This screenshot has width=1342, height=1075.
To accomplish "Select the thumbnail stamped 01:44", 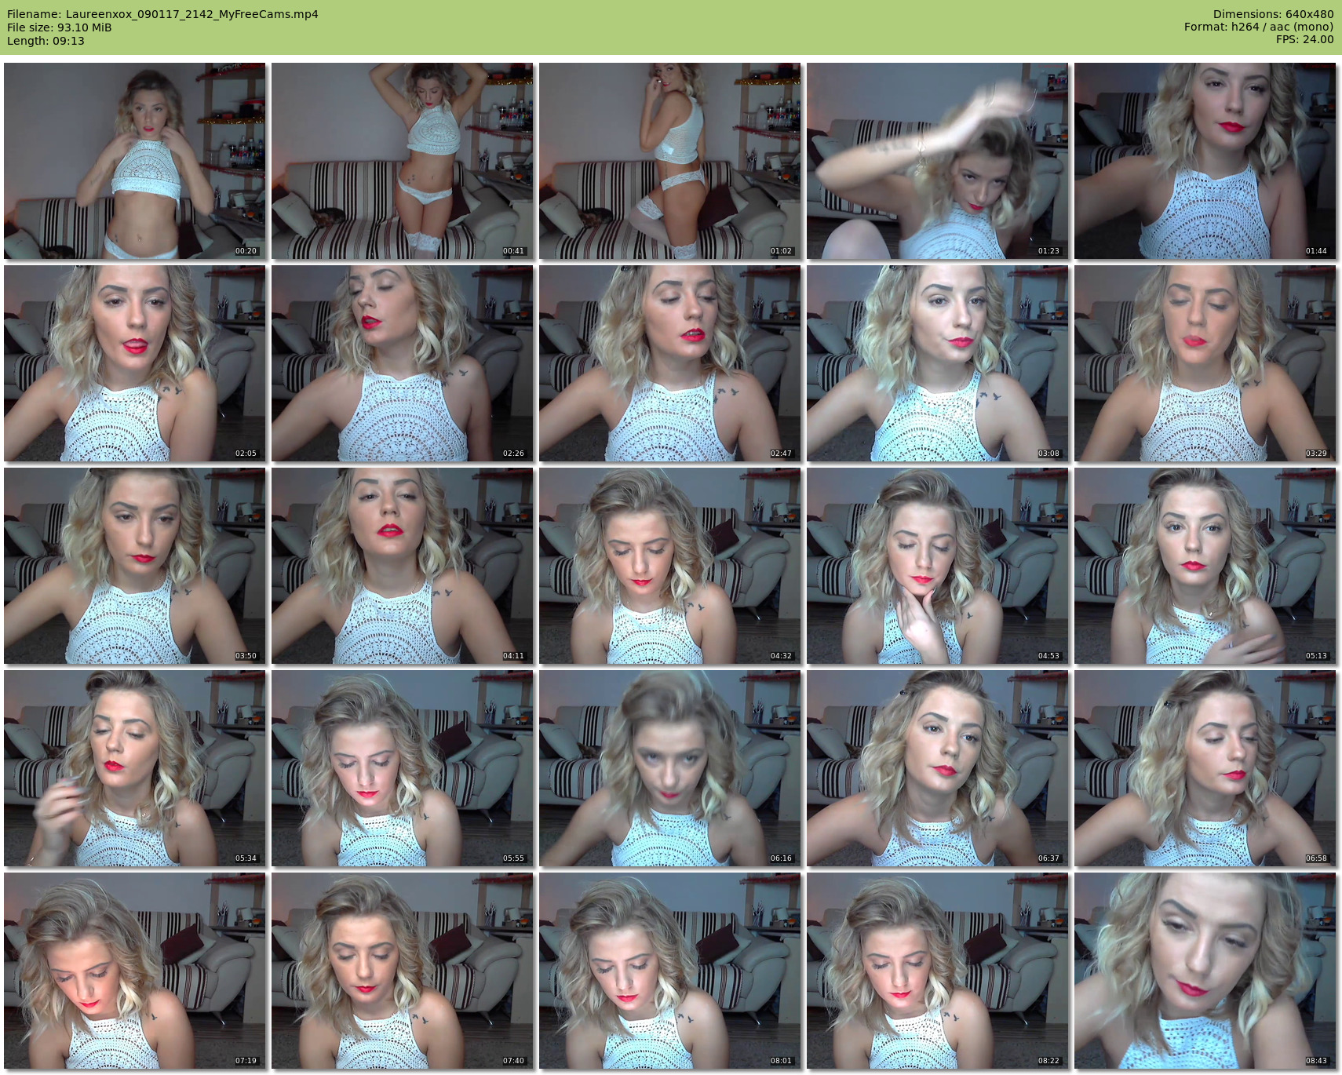I will click(x=1205, y=161).
